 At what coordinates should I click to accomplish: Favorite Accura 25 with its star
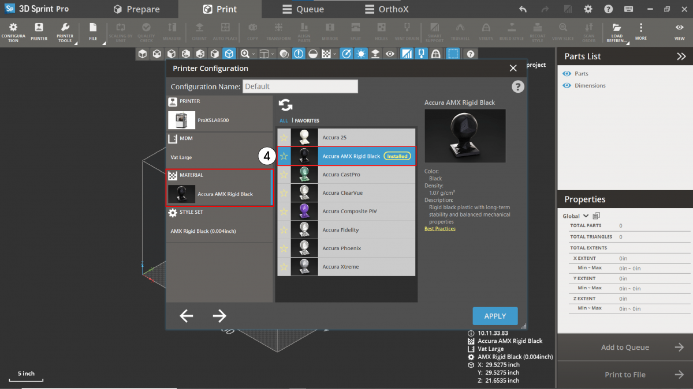click(x=284, y=138)
